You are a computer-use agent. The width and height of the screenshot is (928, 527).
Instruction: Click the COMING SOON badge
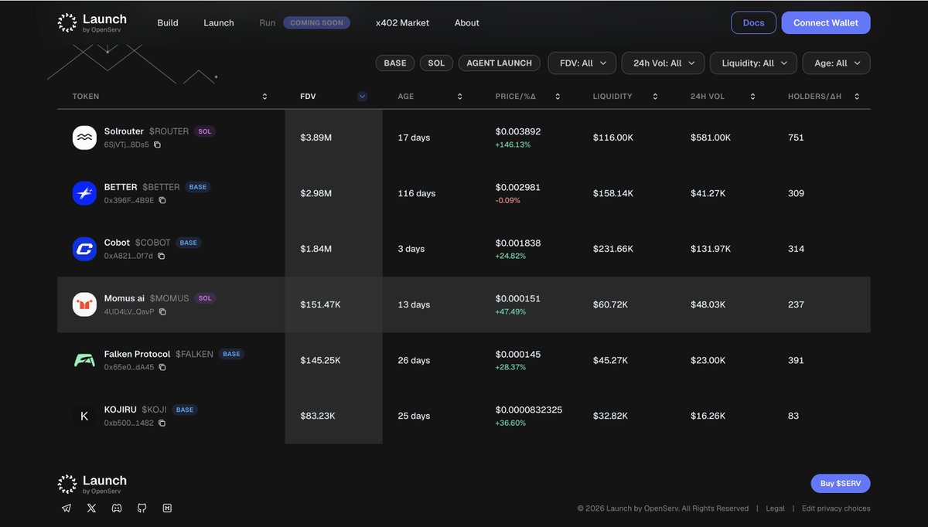(x=316, y=23)
